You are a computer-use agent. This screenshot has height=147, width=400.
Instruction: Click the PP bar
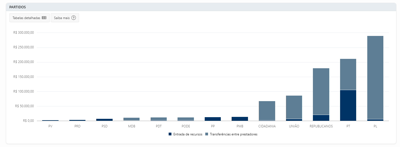(x=213, y=119)
